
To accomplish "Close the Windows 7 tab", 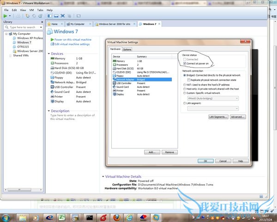I will coord(159,24).
